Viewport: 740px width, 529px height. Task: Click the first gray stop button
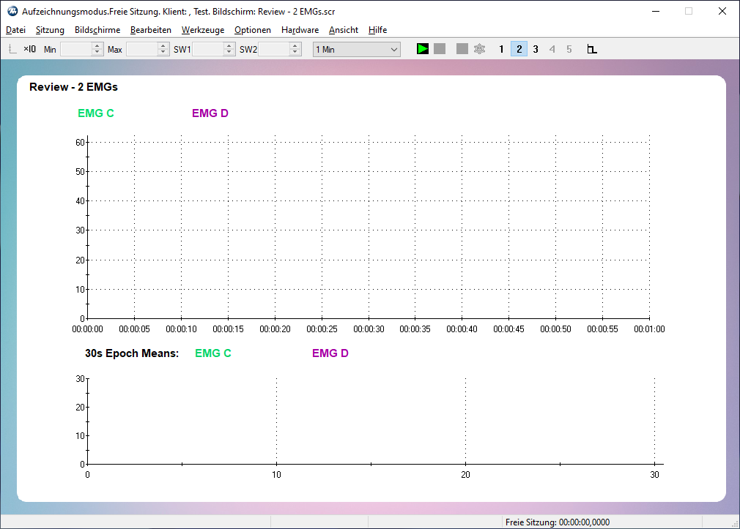[x=440, y=49]
